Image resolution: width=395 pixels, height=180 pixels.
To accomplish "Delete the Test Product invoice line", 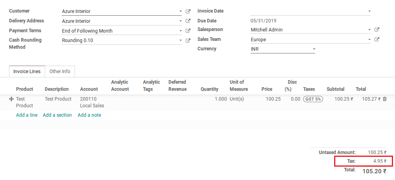I will point(384,99).
